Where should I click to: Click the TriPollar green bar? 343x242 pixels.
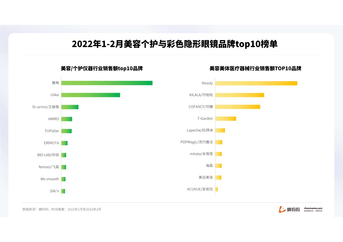[66, 131]
